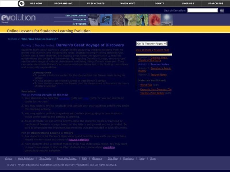Viewport: 230px width, 172px height.
Task: Click the Darwin portrait thumbnail
Action: click(x=94, y=20)
